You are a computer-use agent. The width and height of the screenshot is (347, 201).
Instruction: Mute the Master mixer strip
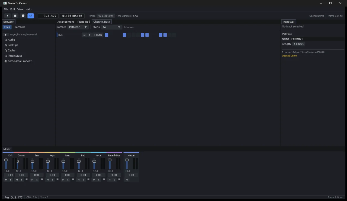point(127,180)
